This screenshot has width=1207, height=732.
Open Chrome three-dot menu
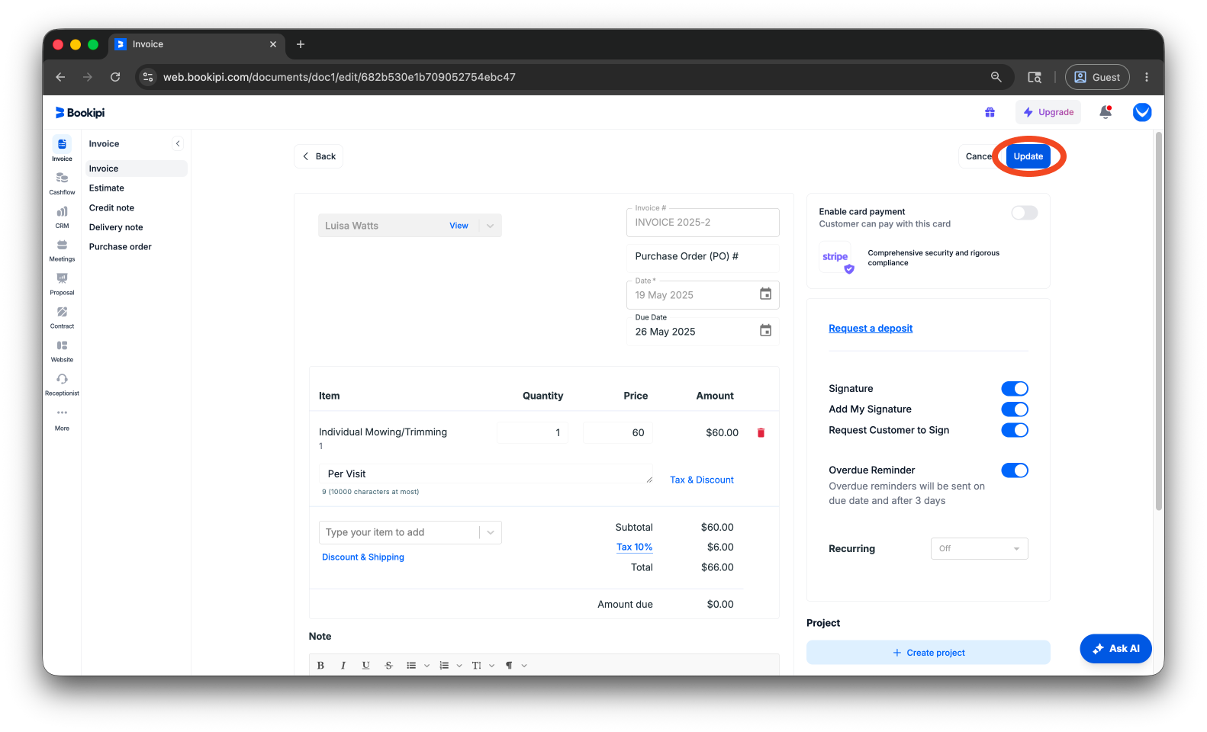[x=1146, y=77]
